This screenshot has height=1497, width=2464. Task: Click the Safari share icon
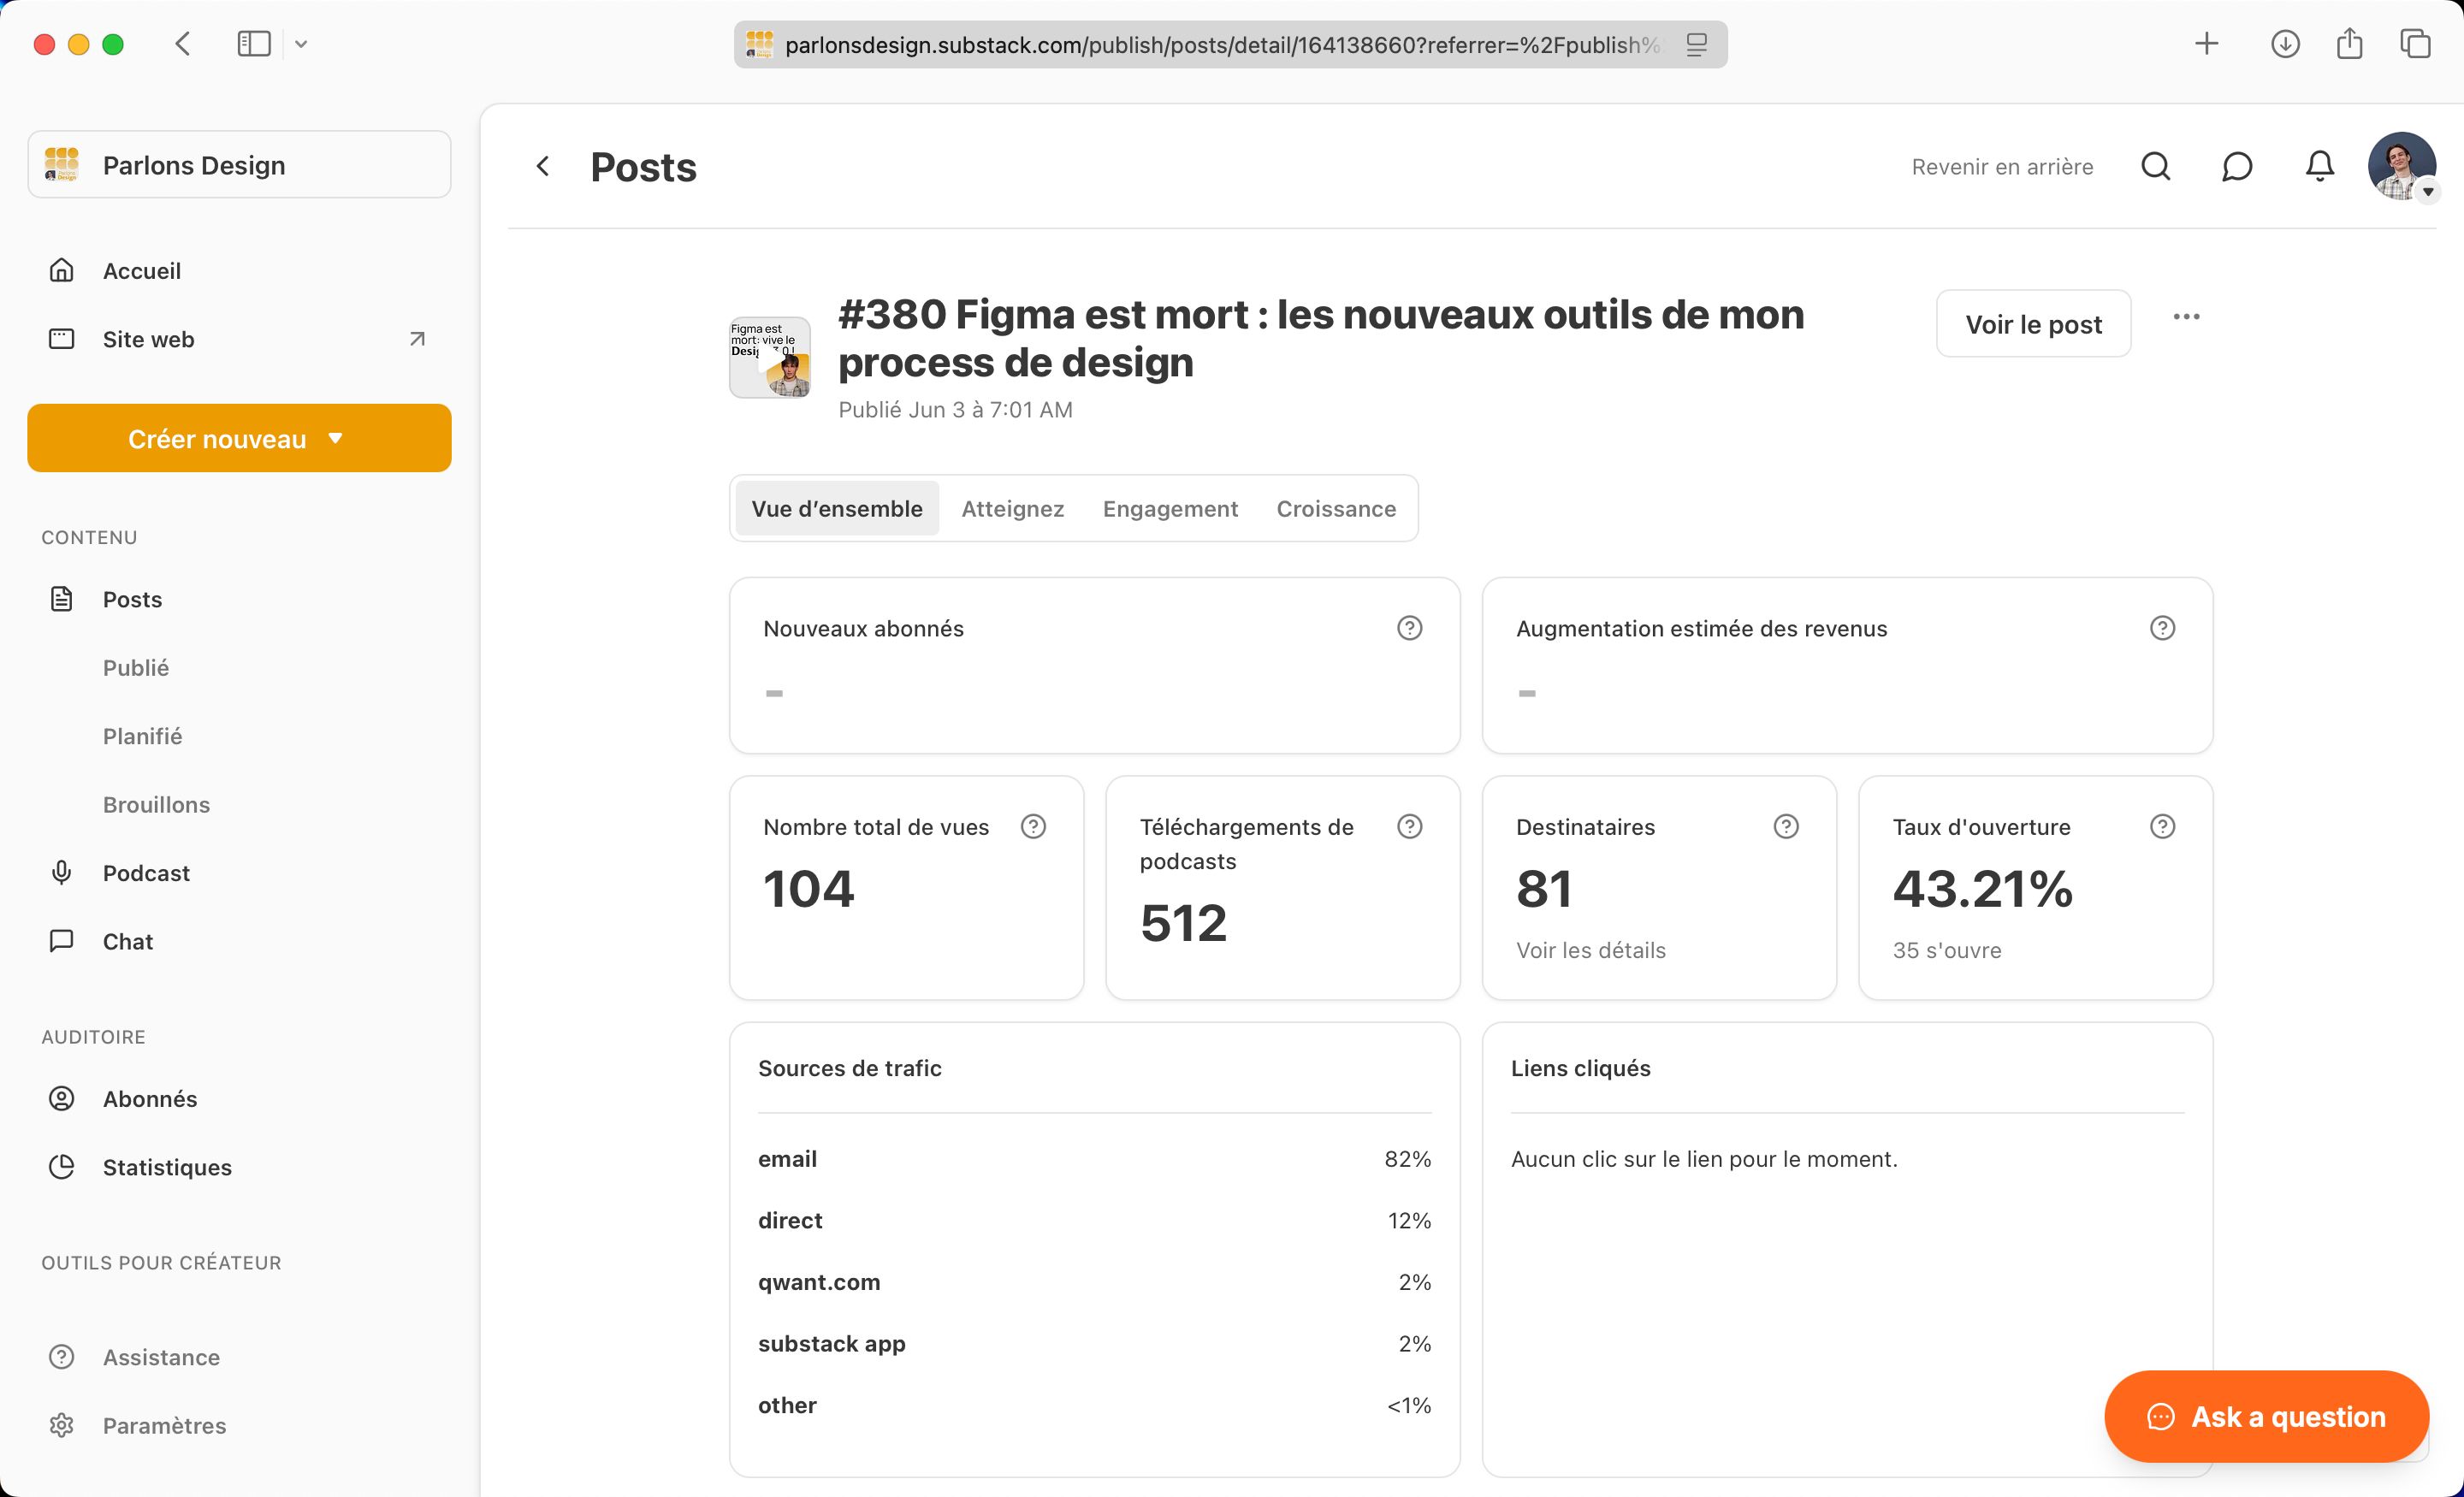[x=2350, y=43]
